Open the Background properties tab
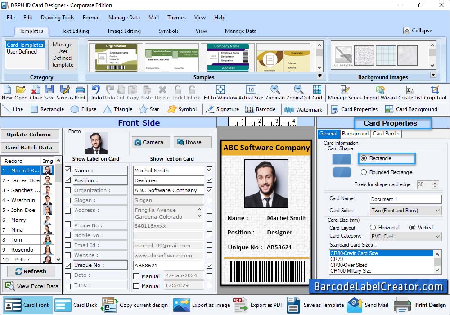450x315 pixels. tap(355, 134)
